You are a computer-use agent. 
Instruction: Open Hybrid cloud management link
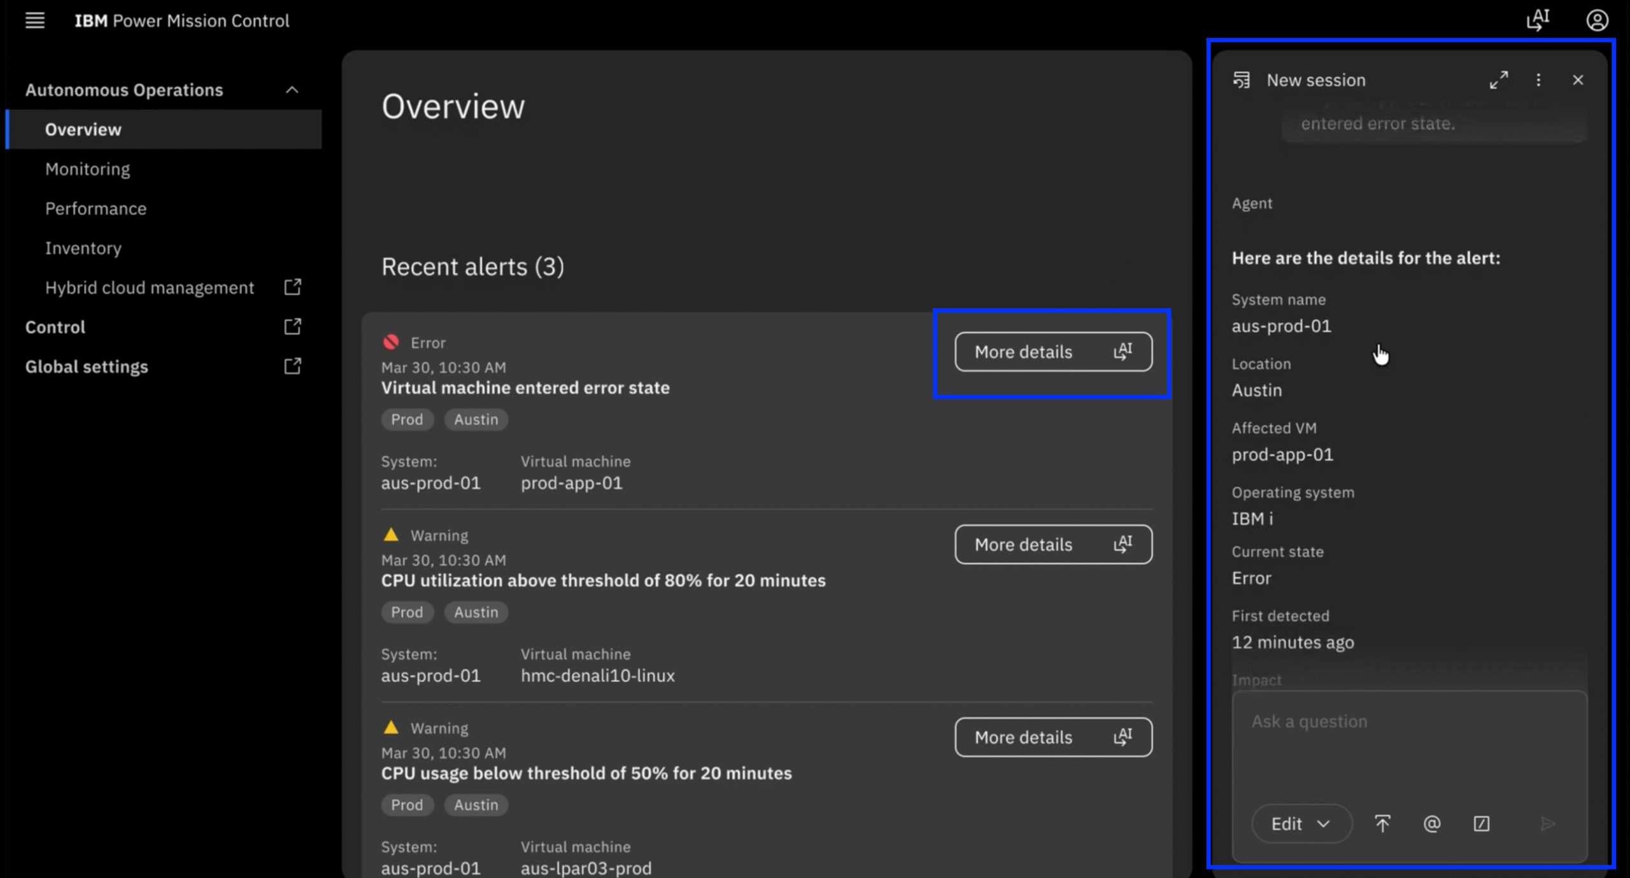click(x=149, y=287)
